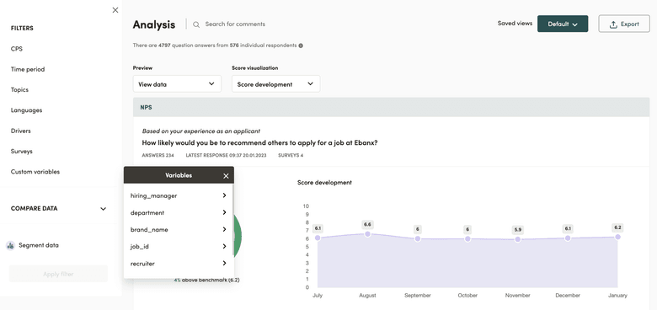Viewport: 657px width, 310px height.
Task: Expand the hiring_manager variable
Action: [179, 195]
